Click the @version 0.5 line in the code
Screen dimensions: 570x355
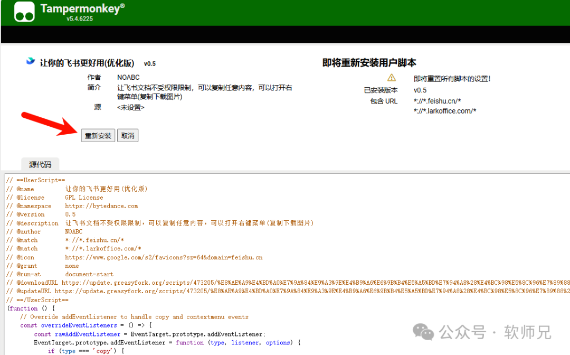41,214
